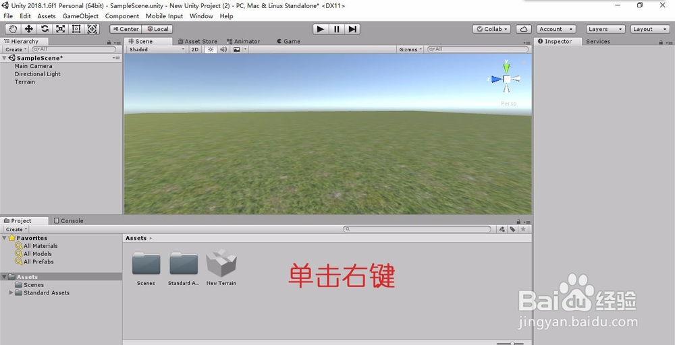
Task: Open the File menu
Action: [x=8, y=16]
